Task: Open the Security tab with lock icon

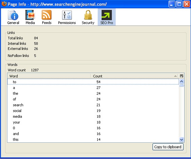Action: (x=88, y=17)
